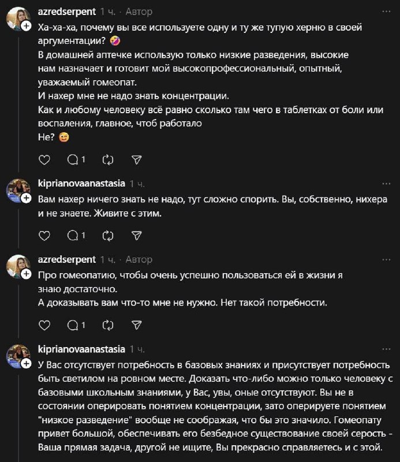This screenshot has height=462, width=400.
Task: Open three-dot menu on kiprianovaanastasia's first comment
Action: click(387, 185)
